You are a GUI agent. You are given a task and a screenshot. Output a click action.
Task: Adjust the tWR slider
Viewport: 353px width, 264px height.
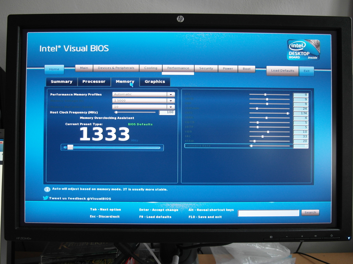click(269, 132)
